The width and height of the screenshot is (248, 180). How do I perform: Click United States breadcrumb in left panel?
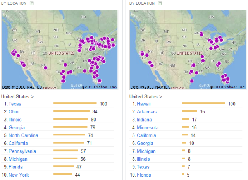pyautogui.click(x=15, y=96)
